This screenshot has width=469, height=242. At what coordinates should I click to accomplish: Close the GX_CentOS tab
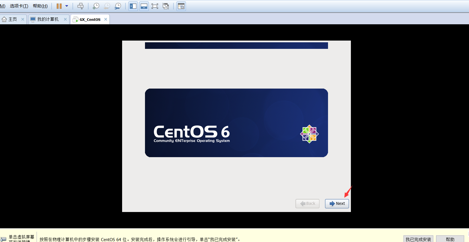coord(106,19)
